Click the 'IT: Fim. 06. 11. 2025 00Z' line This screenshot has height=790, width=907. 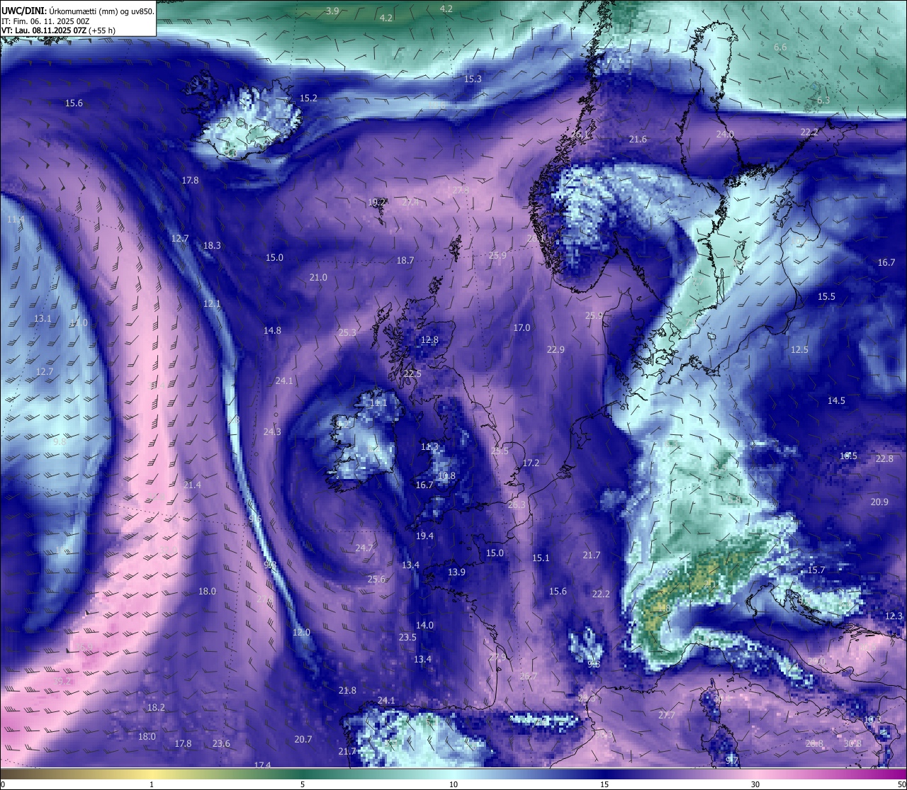[x=45, y=21]
